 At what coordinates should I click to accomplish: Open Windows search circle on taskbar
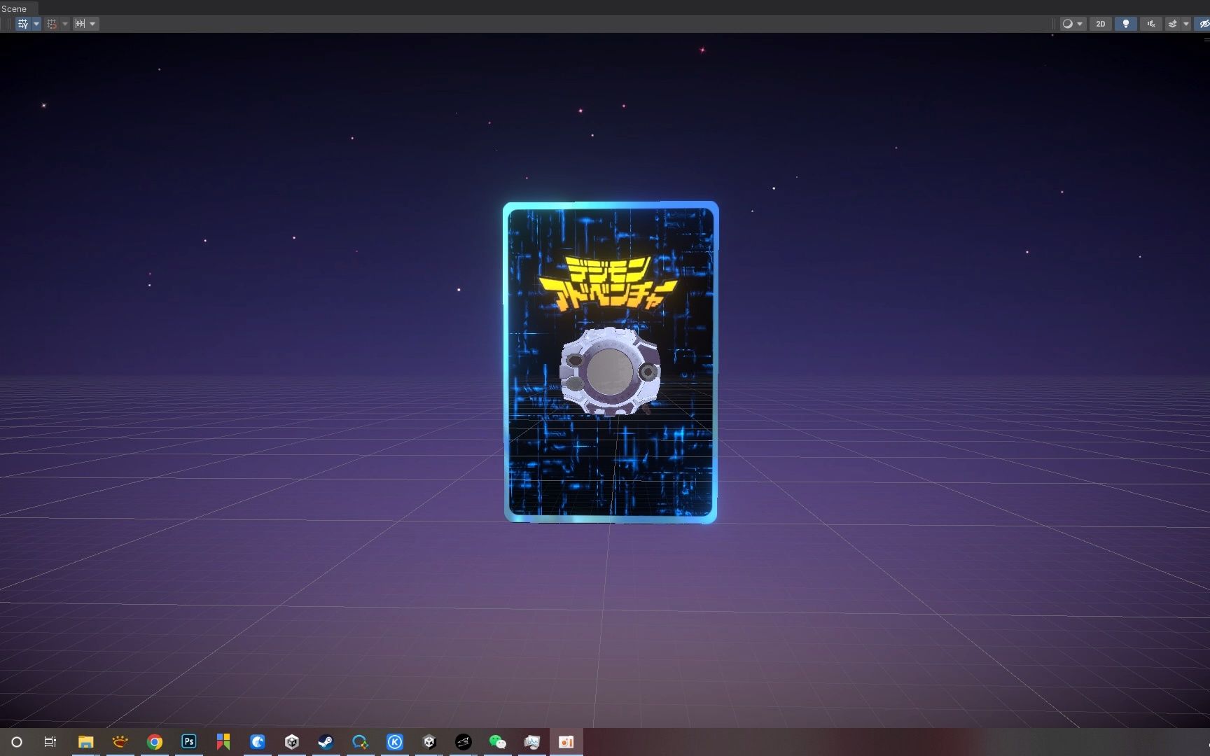pyautogui.click(x=17, y=742)
